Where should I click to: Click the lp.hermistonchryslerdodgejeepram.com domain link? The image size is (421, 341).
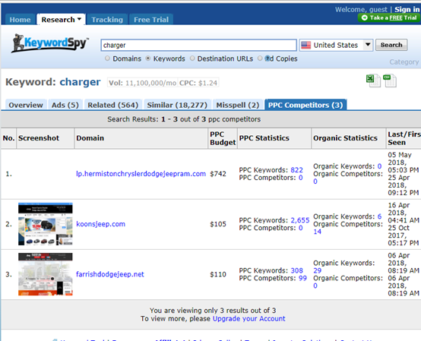pyautogui.click(x=141, y=174)
